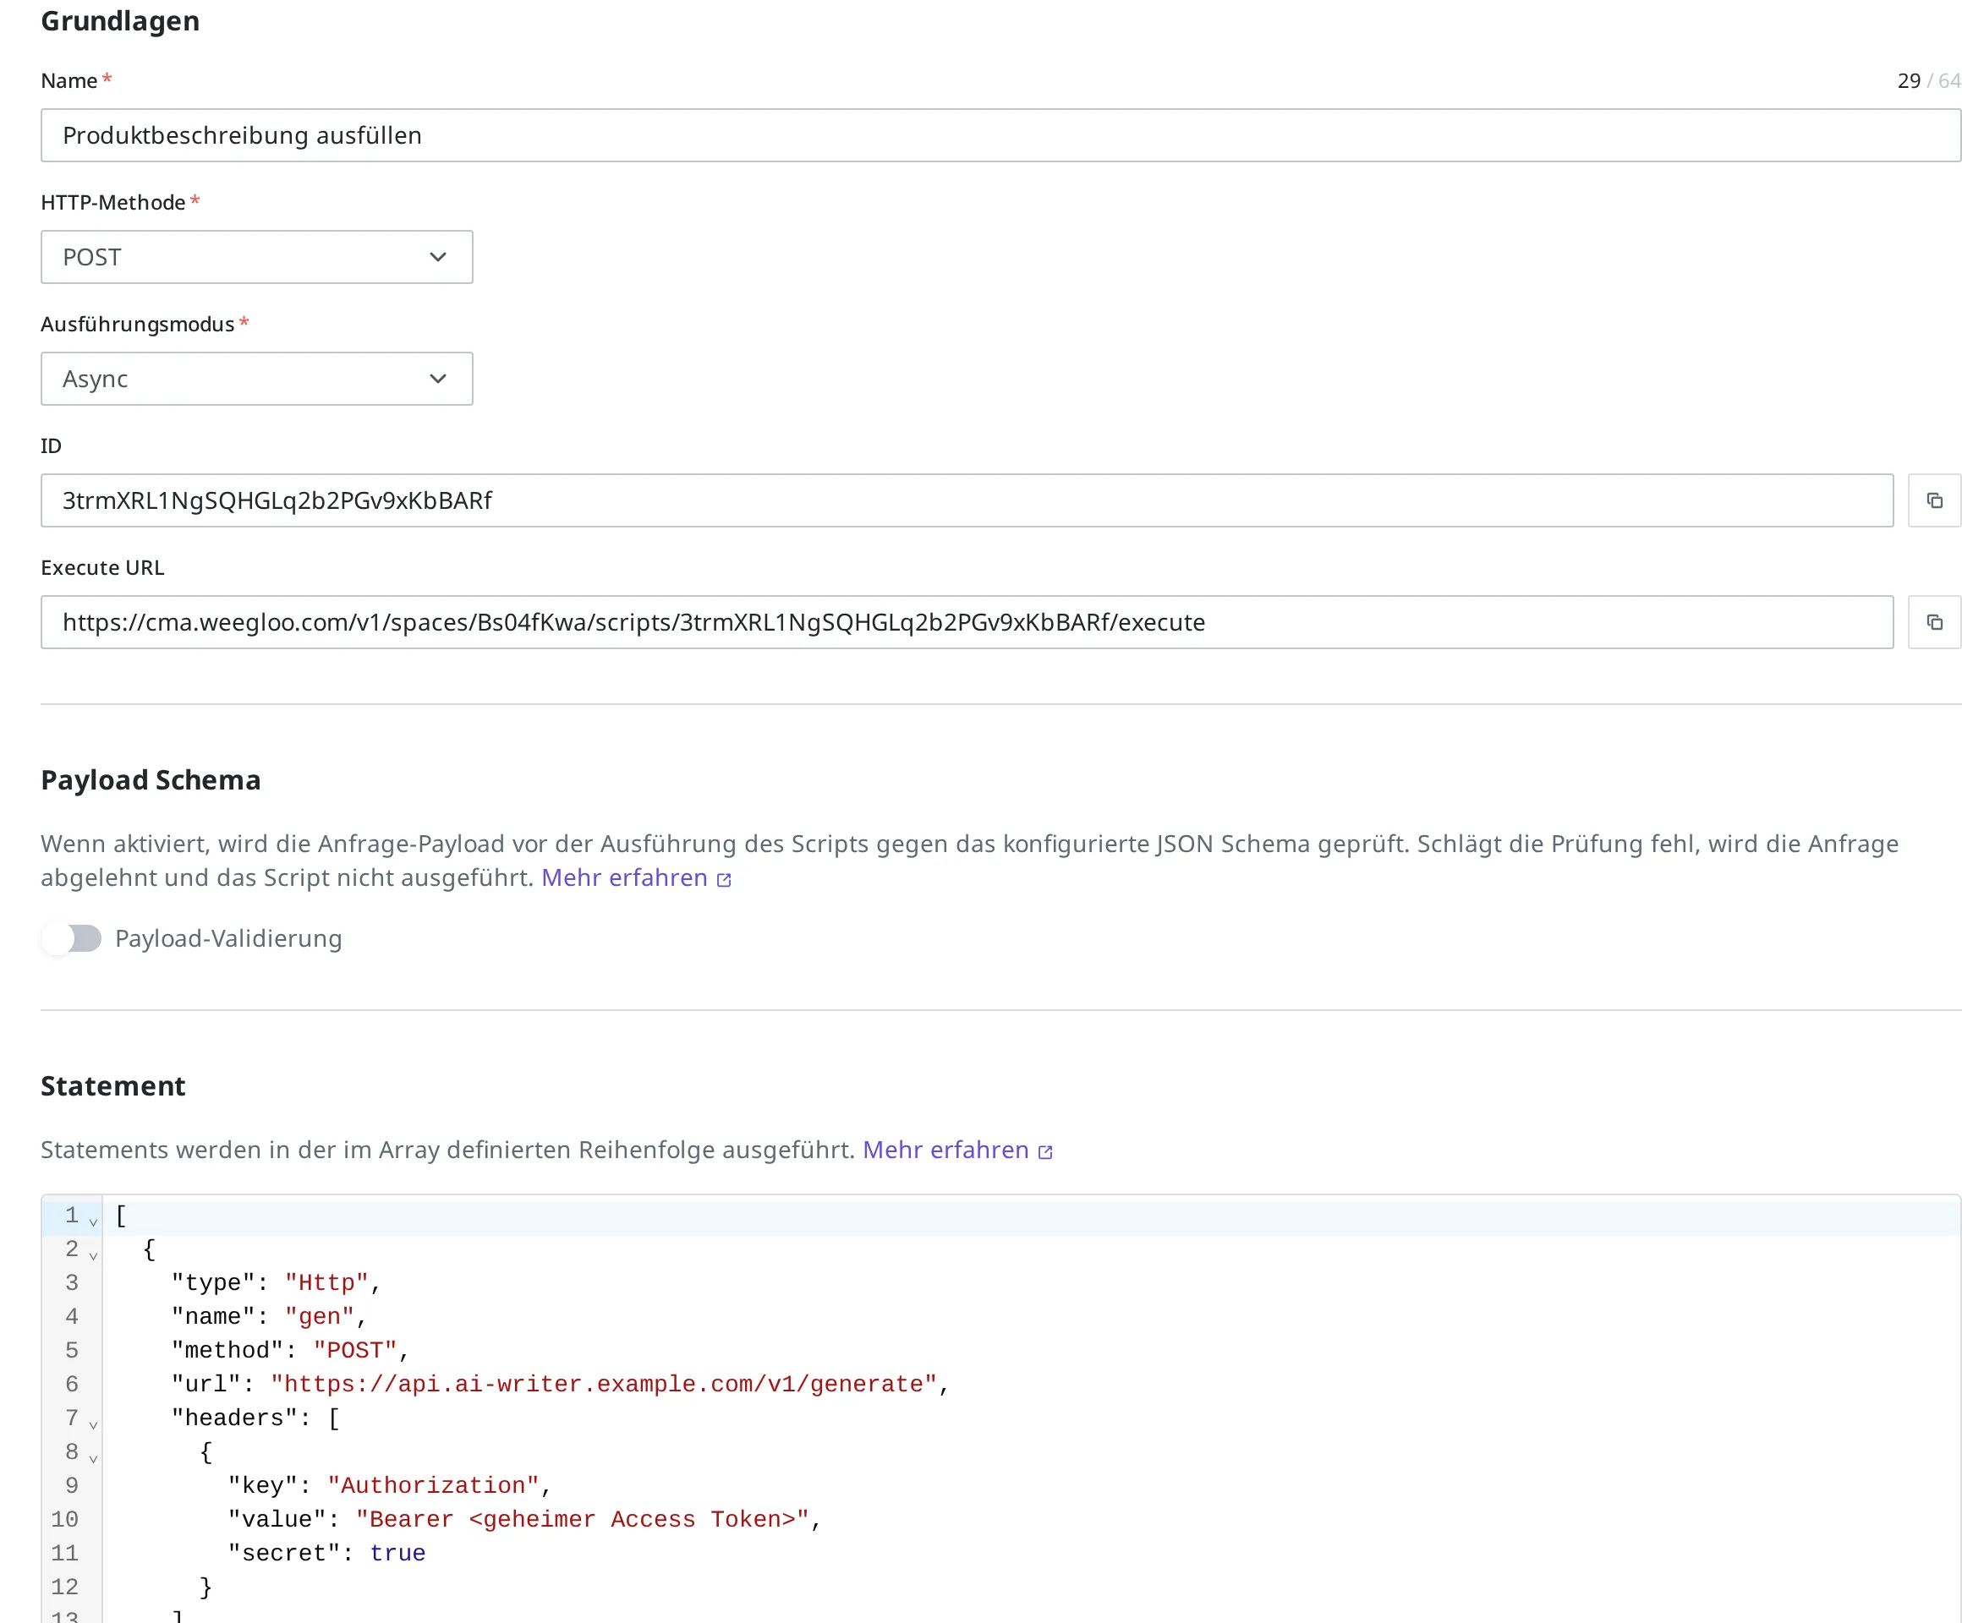Place cursor on the "name": "gen" line
This screenshot has width=1962, height=1623.
tap(268, 1317)
